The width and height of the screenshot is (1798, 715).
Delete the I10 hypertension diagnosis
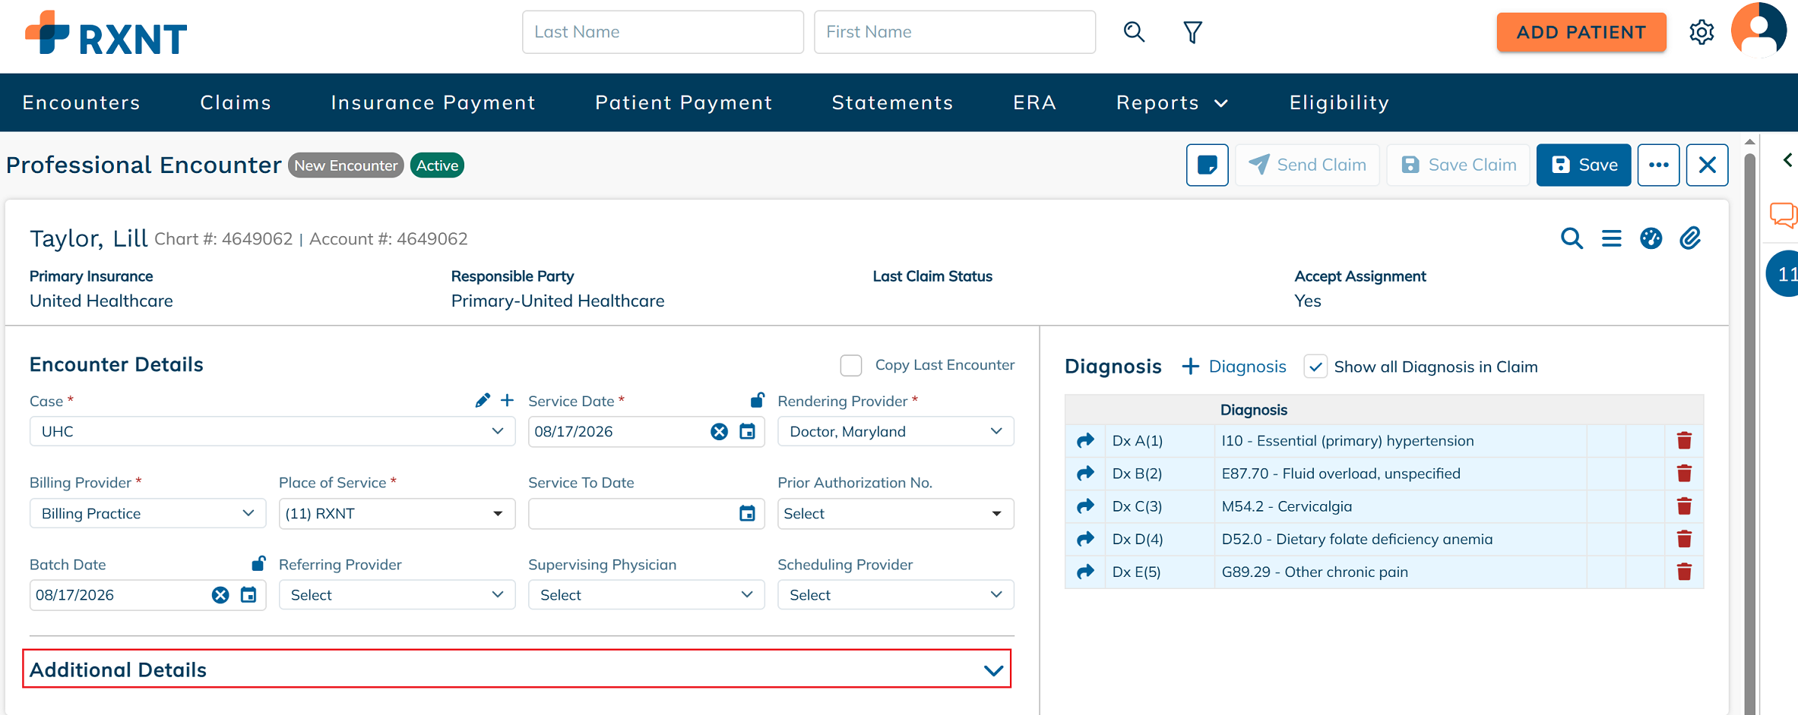point(1684,440)
